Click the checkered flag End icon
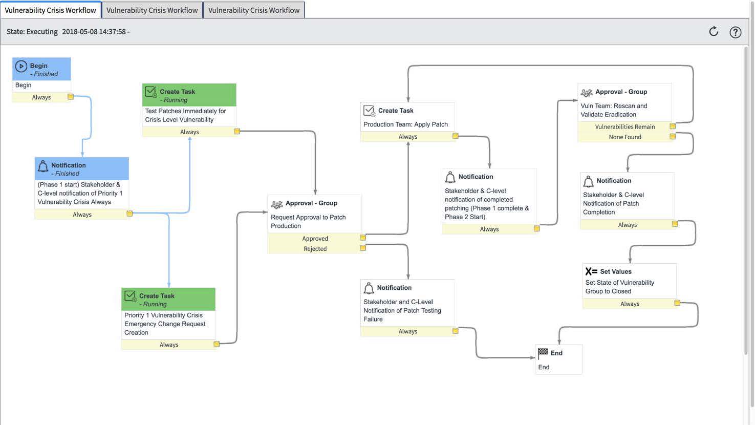Screen dimensions: 755x425 (x=543, y=352)
